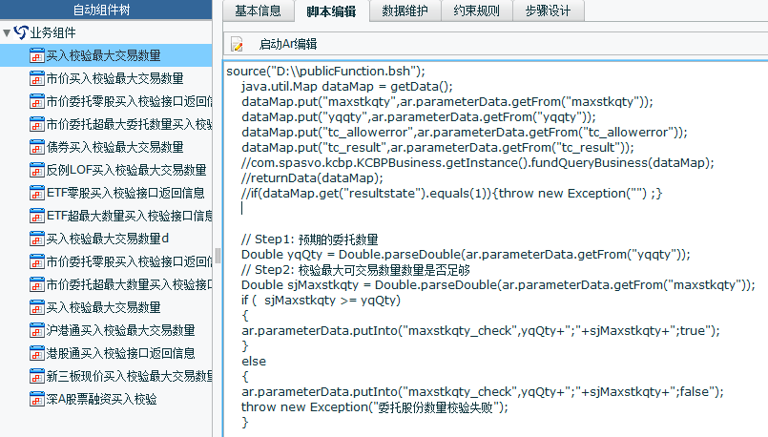Click the 业务组件 root node icon
Image resolution: width=768 pixels, height=437 pixels.
click(20, 33)
